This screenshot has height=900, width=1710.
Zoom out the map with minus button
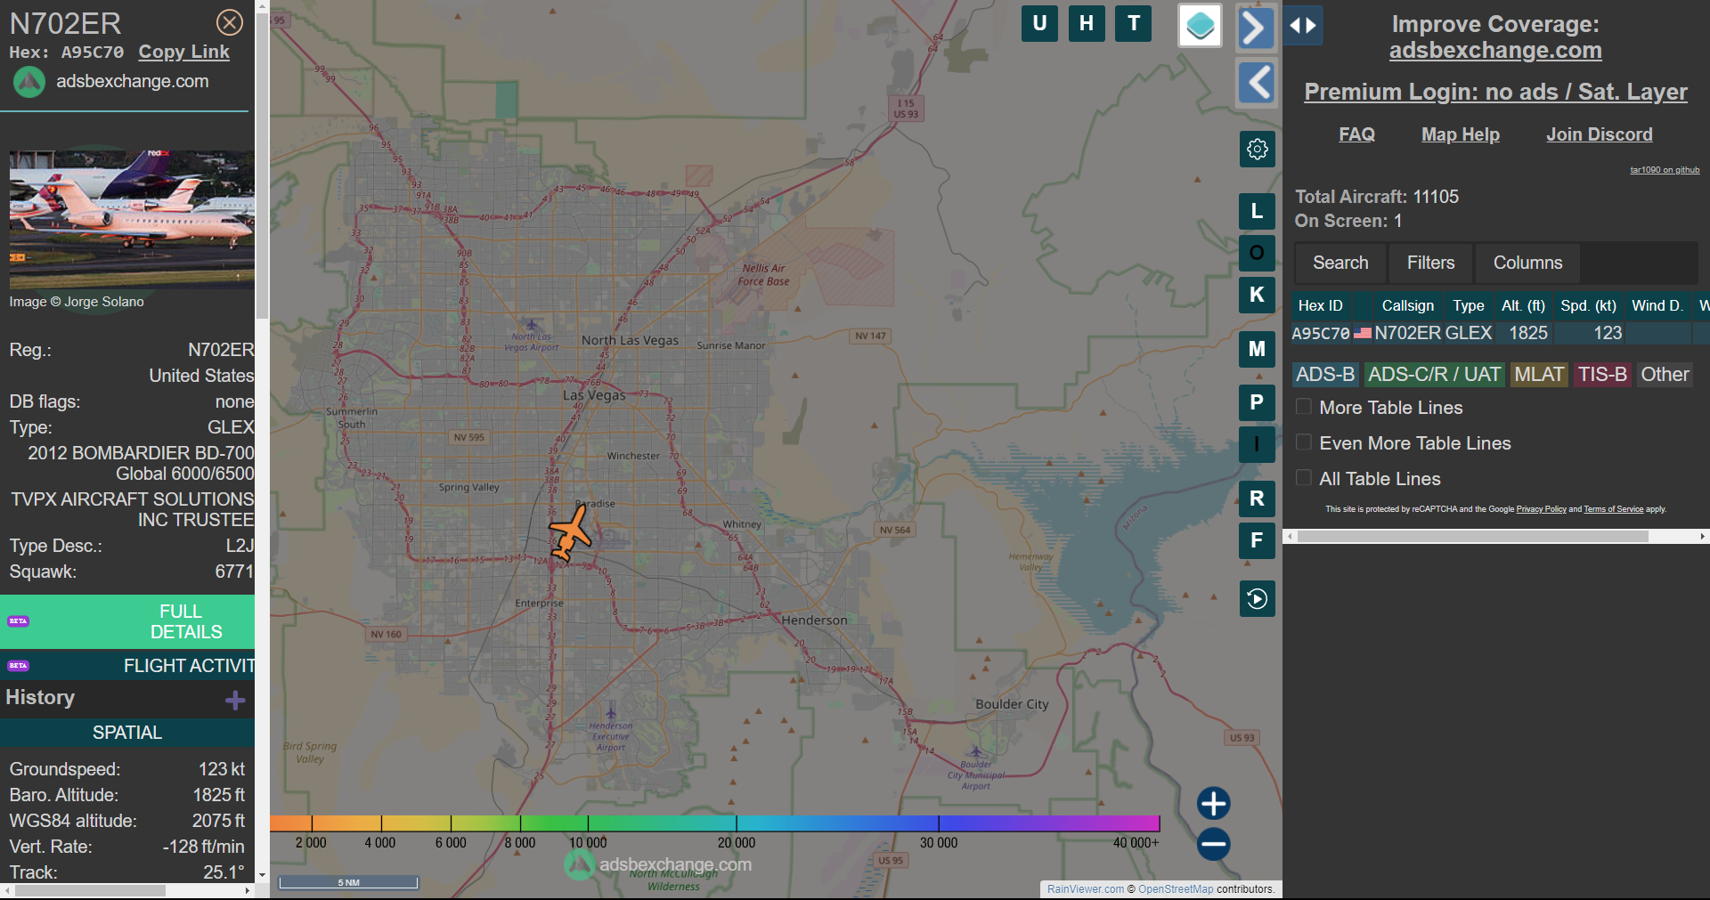click(1213, 844)
